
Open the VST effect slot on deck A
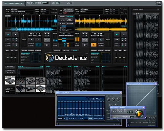point(47,40)
